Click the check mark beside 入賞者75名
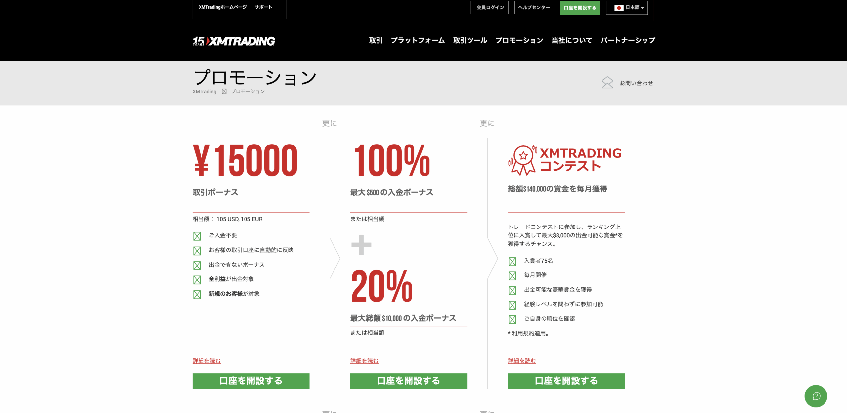The image size is (847, 413). point(512,261)
